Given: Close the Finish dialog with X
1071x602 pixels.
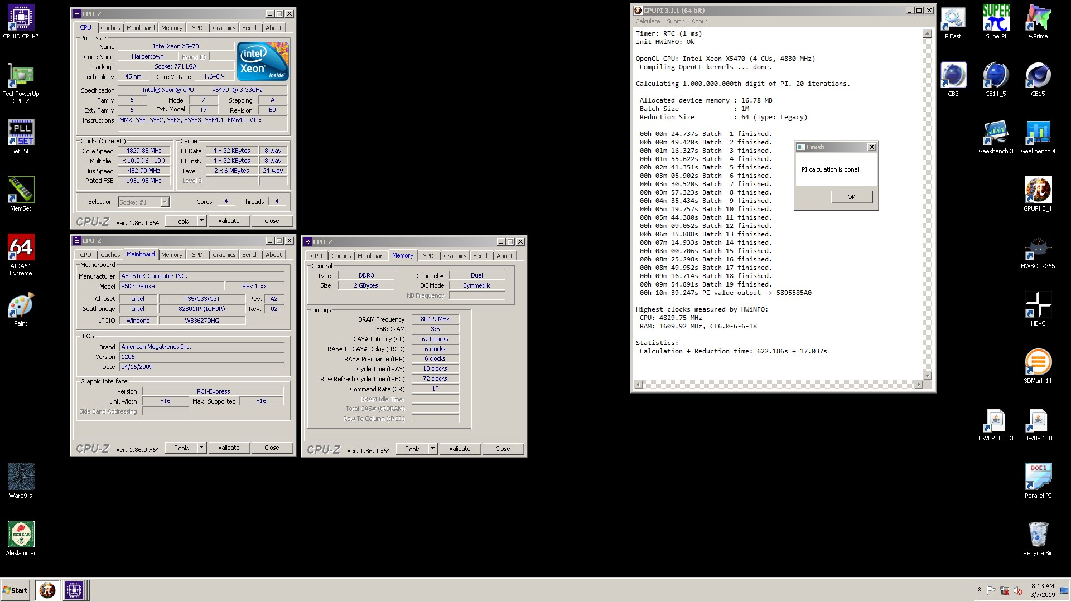Looking at the screenshot, I should (x=872, y=147).
